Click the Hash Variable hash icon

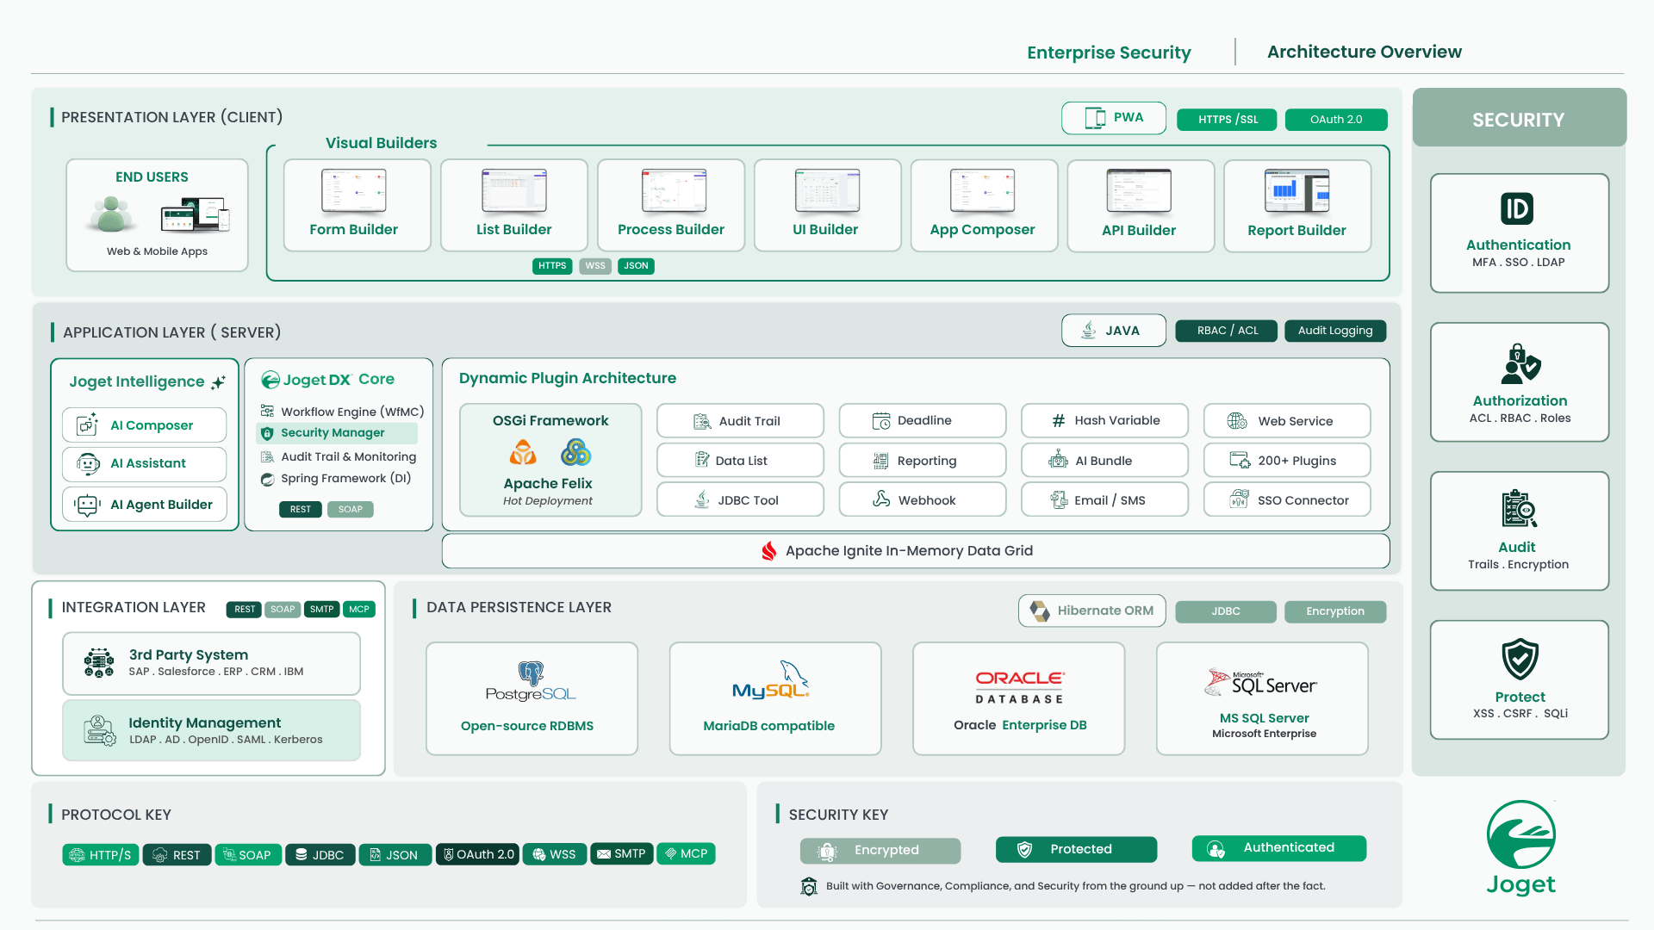pos(1059,421)
